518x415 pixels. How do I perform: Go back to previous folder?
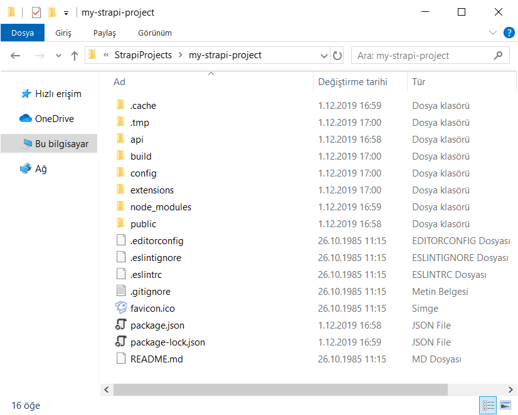pos(16,55)
